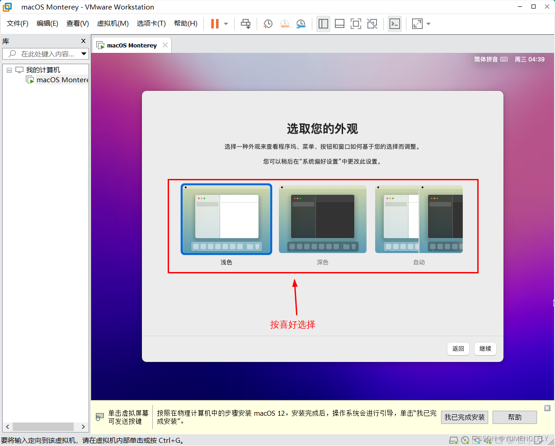Click the CD/DVD drive status icon
The height and width of the screenshot is (446, 555).
click(x=465, y=440)
